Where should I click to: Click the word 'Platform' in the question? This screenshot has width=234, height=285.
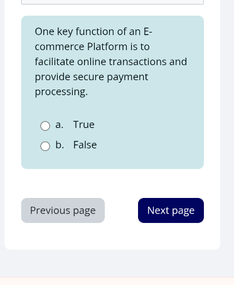[x=107, y=46]
